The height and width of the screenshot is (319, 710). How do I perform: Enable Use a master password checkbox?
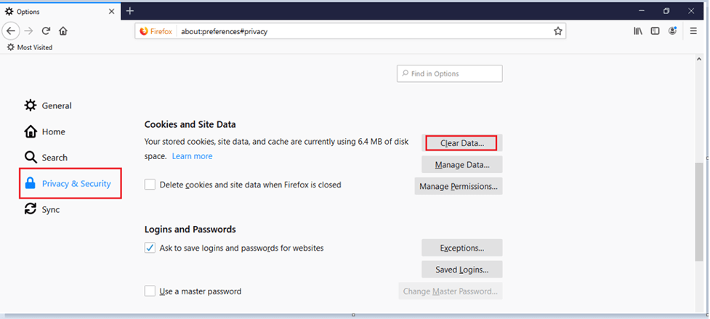click(x=150, y=291)
